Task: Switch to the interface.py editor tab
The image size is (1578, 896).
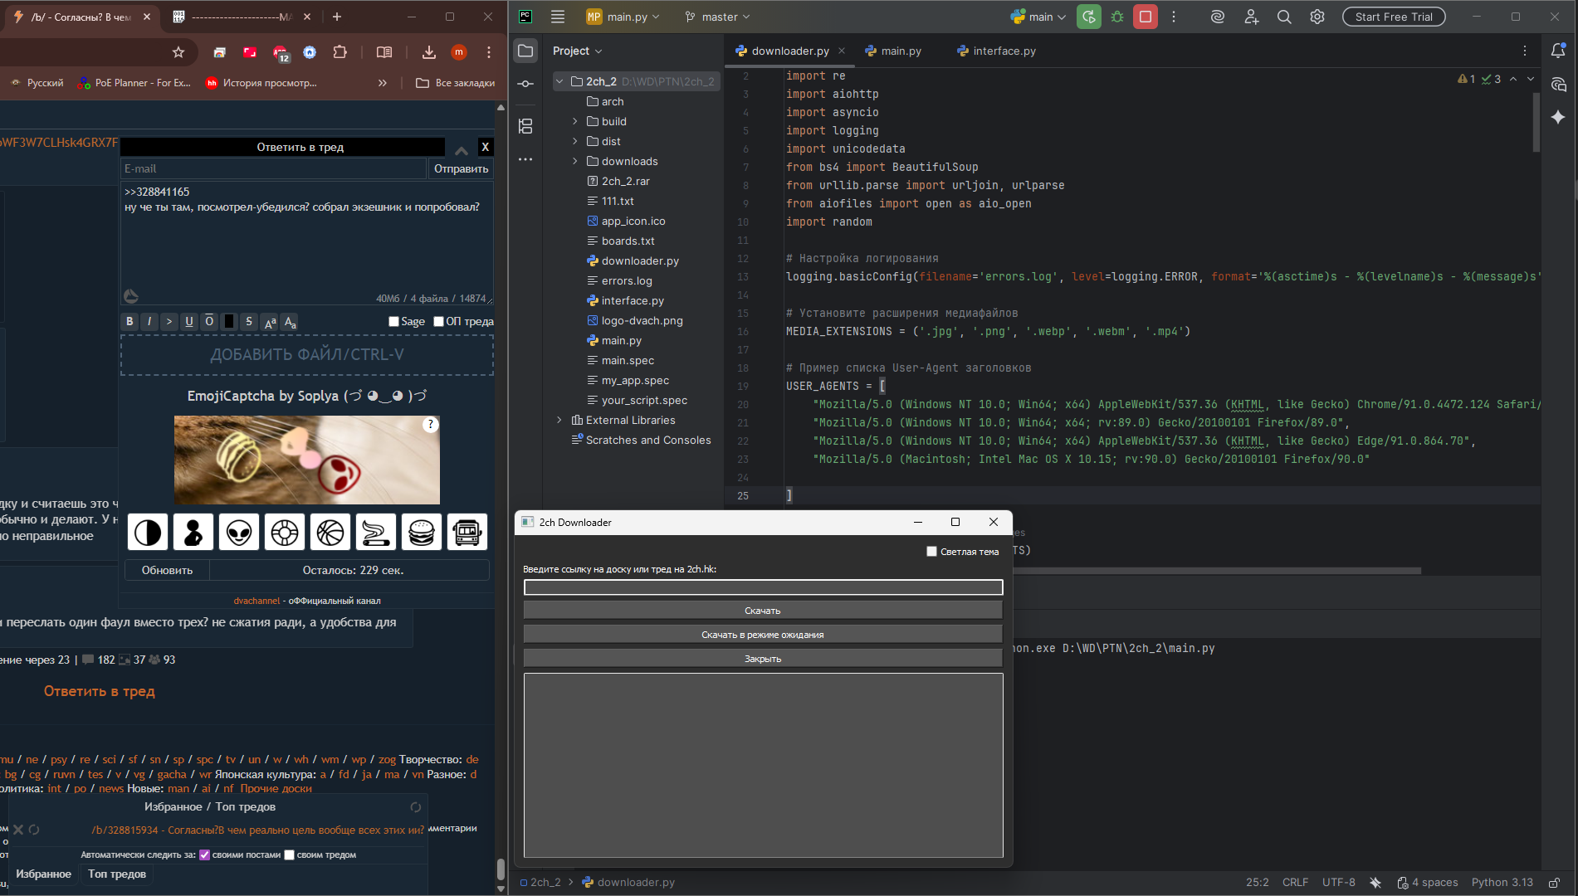Action: 1004,51
